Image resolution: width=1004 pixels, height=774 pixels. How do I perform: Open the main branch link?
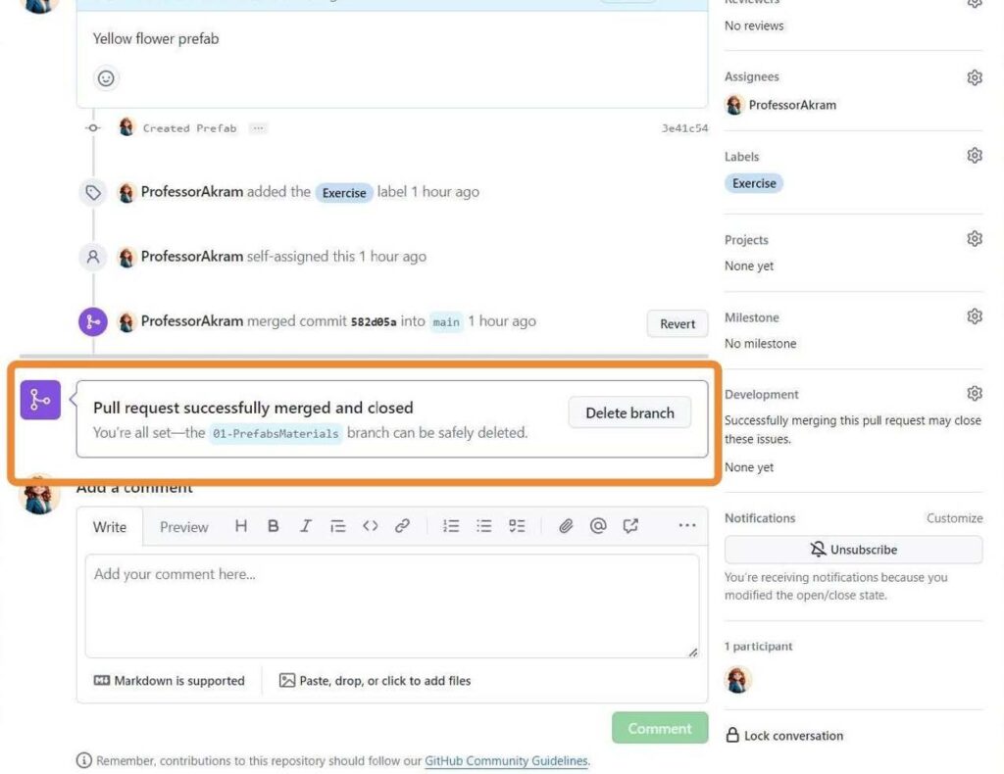click(446, 321)
